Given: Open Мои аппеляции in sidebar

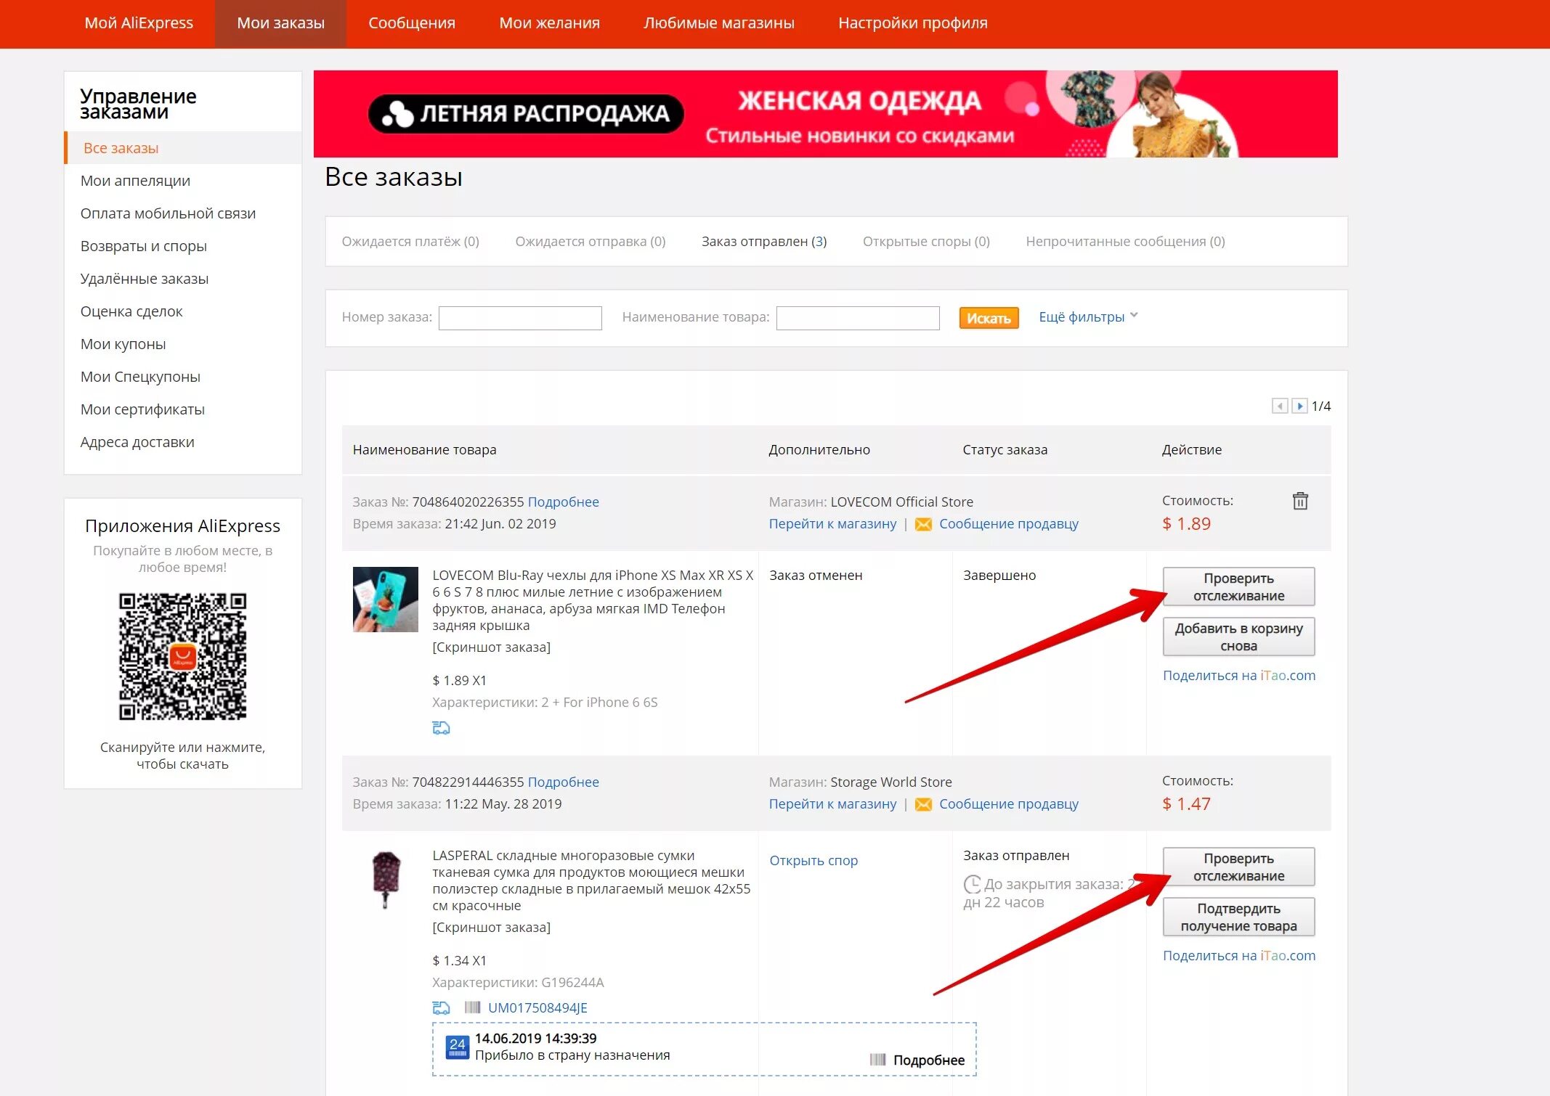Looking at the screenshot, I should pyautogui.click(x=135, y=181).
